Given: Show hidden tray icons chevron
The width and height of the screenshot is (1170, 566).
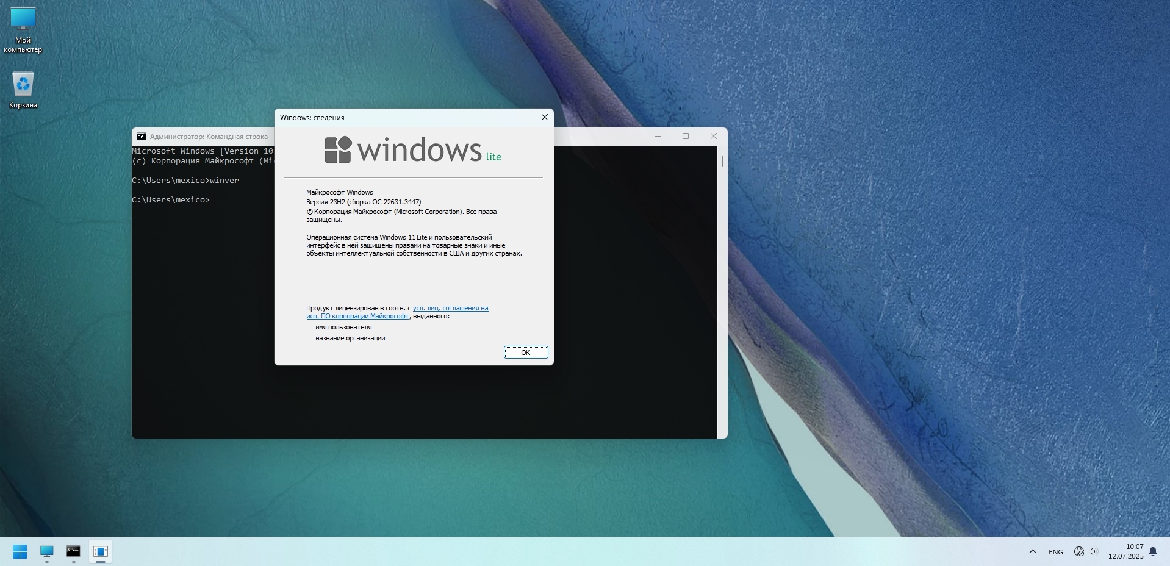Looking at the screenshot, I should pos(1032,551).
